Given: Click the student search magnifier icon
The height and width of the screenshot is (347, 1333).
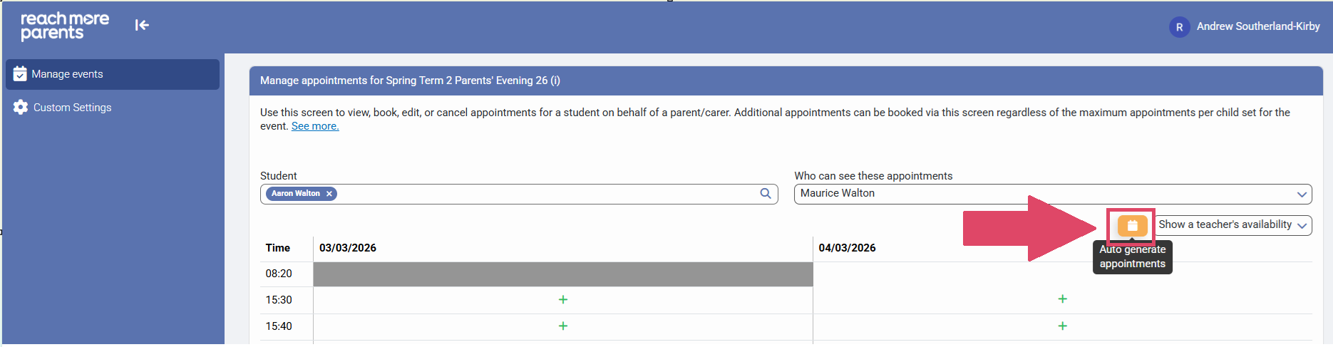Looking at the screenshot, I should (x=766, y=194).
